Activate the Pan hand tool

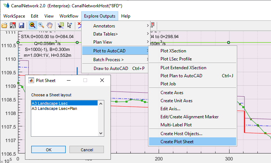click(50, 25)
